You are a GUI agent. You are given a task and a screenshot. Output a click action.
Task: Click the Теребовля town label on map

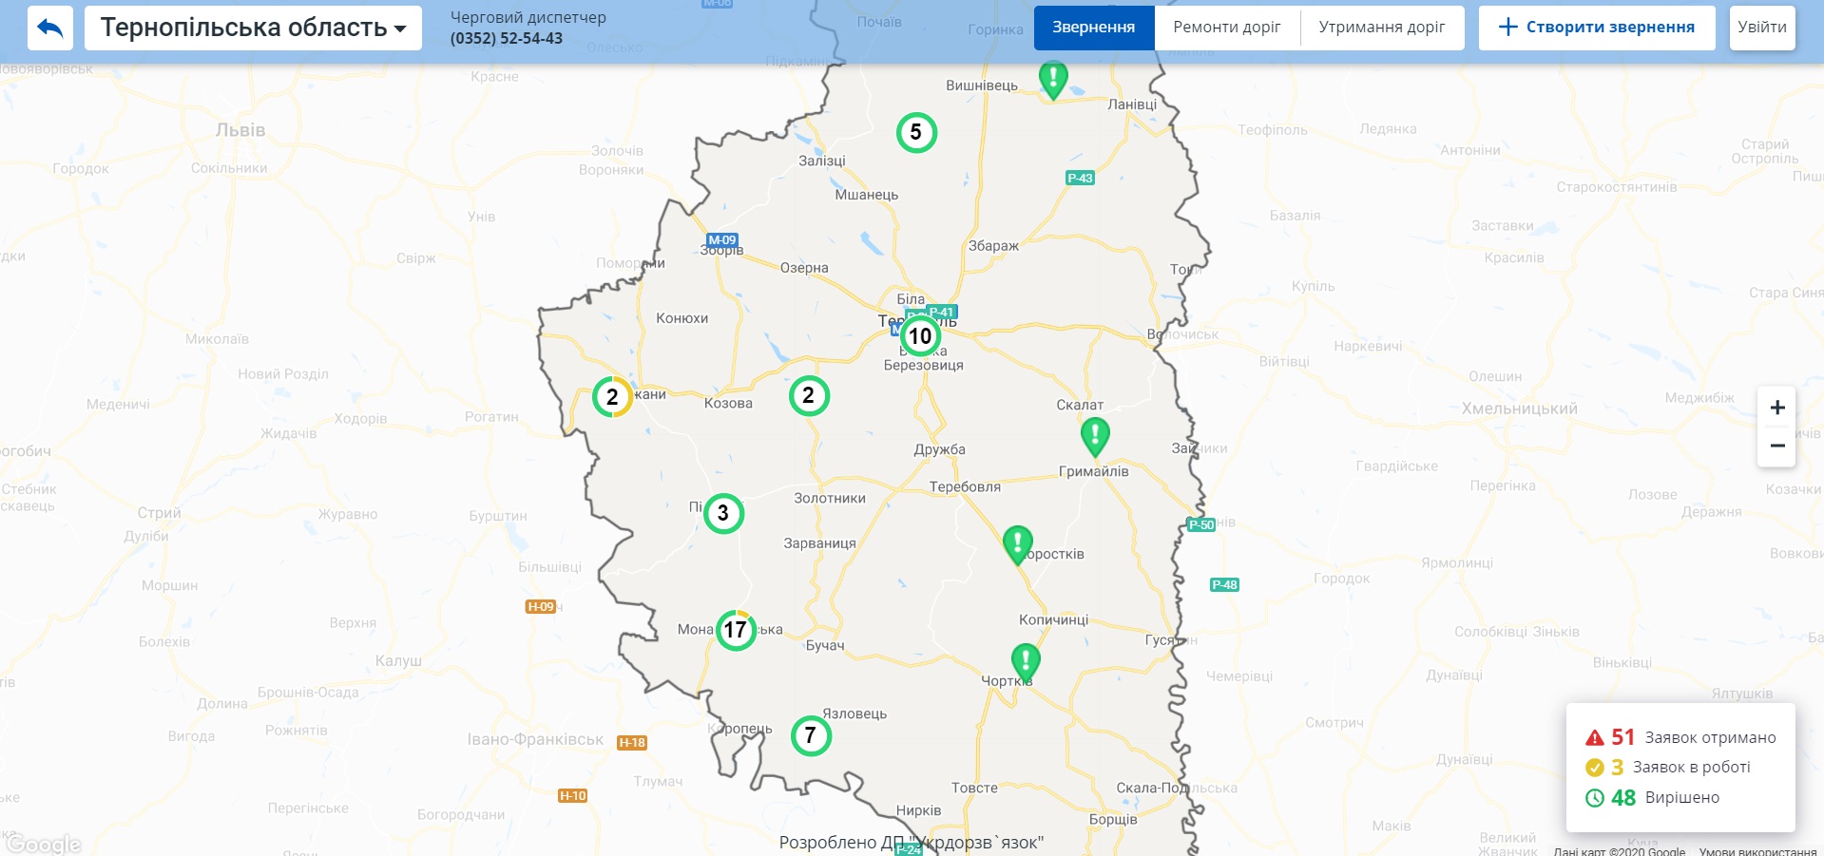(965, 486)
